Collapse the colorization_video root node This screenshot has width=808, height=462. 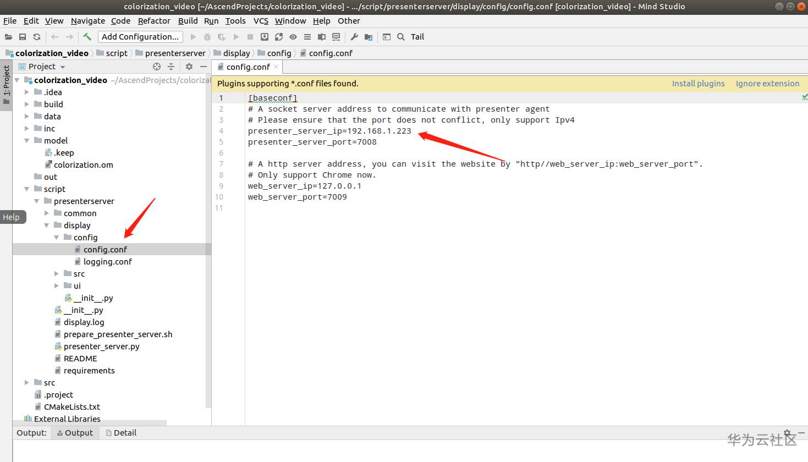(17, 80)
